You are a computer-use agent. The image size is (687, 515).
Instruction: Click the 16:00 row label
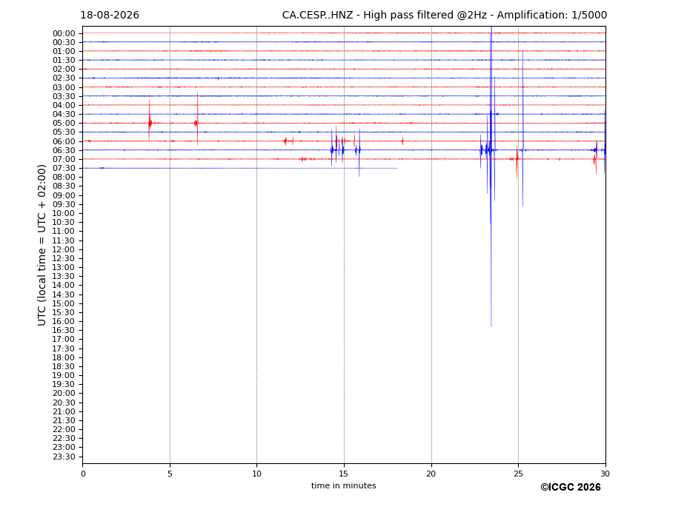64,322
